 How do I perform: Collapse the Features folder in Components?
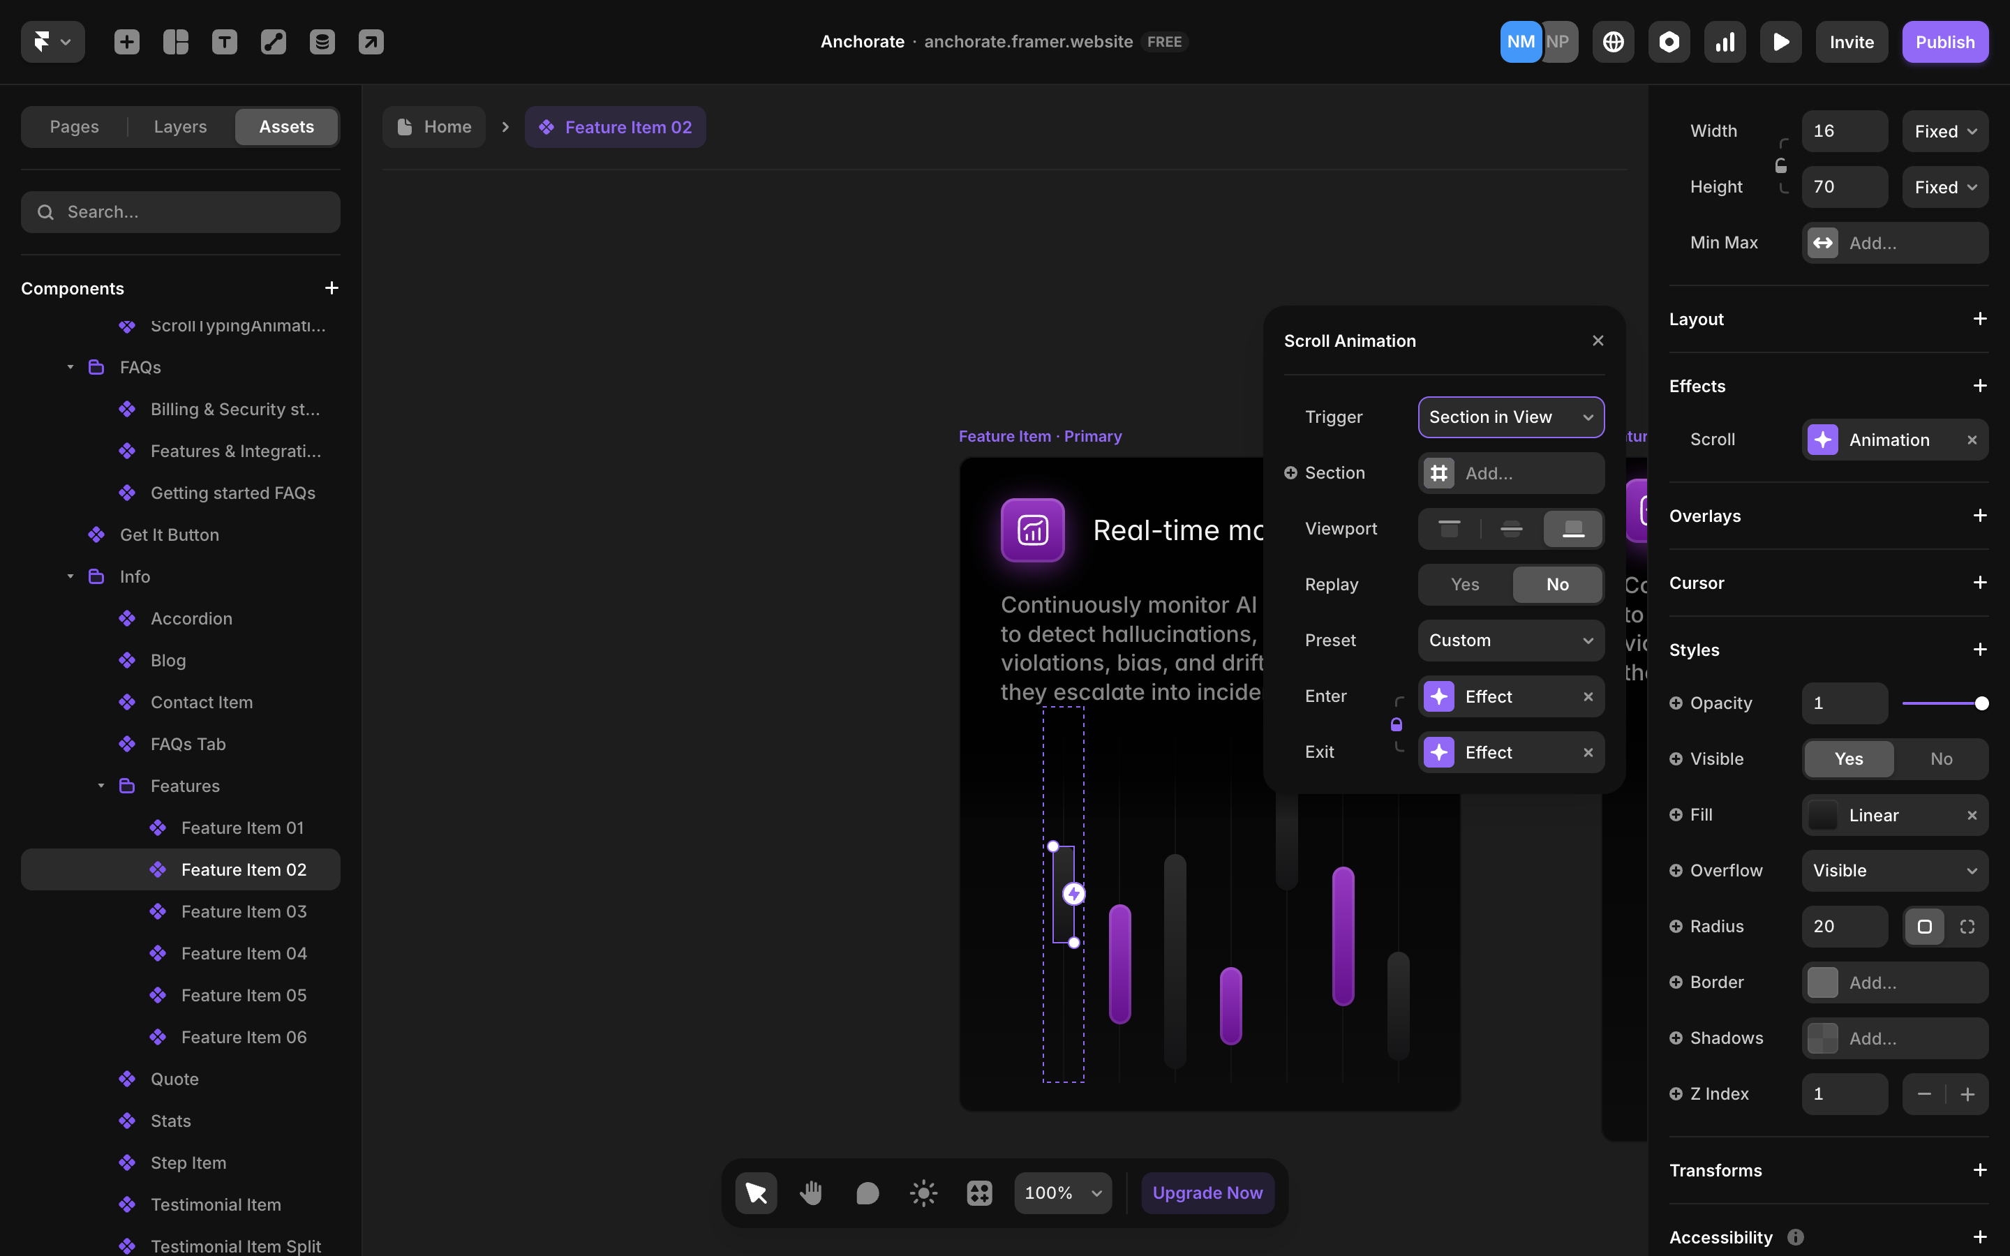(100, 786)
